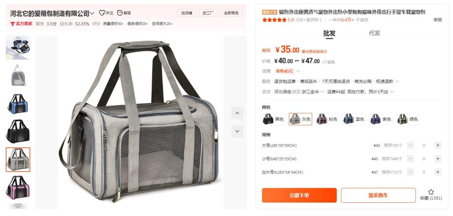453x216 pixels.
Task: Select the 批发 wholesale tab
Action: pos(329,33)
